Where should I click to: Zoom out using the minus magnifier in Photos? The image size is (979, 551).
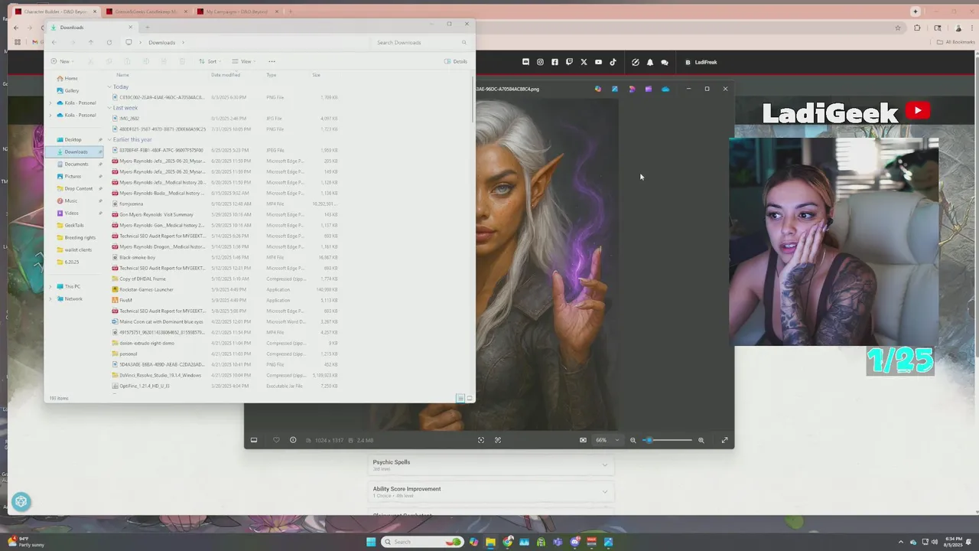[633, 440]
